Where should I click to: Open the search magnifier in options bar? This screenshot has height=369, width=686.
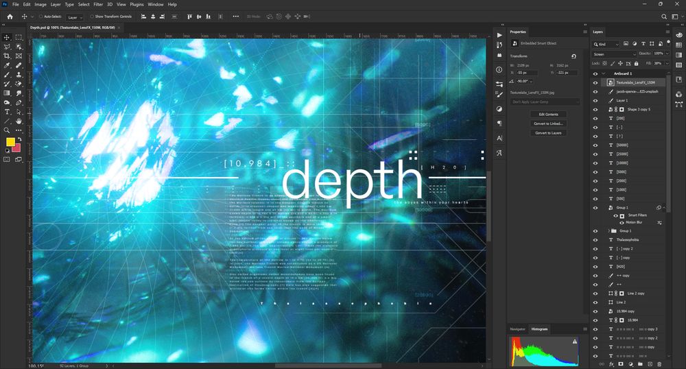click(663, 16)
